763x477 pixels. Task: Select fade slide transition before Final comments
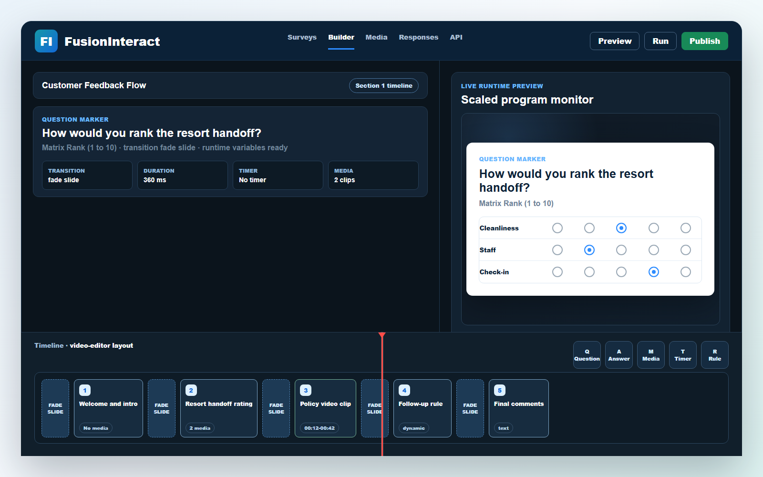(470, 408)
